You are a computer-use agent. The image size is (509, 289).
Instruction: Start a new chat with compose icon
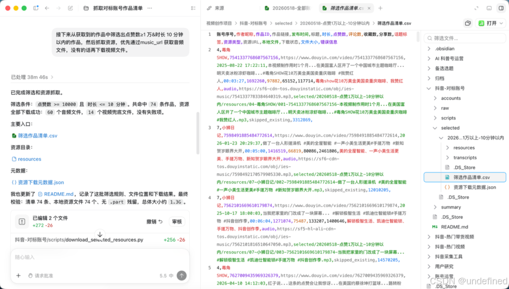point(70,8)
